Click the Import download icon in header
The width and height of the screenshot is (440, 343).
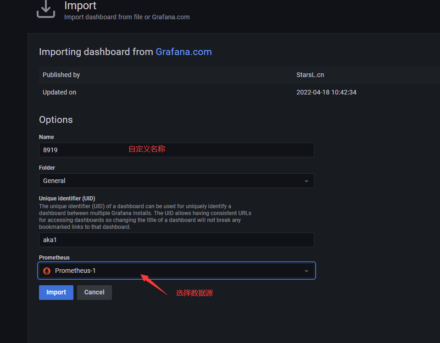46,10
